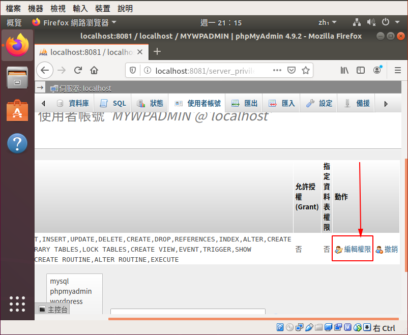This screenshot has width=408, height=335.
Task: Switch to the 匯出 tab
Action: 244,103
